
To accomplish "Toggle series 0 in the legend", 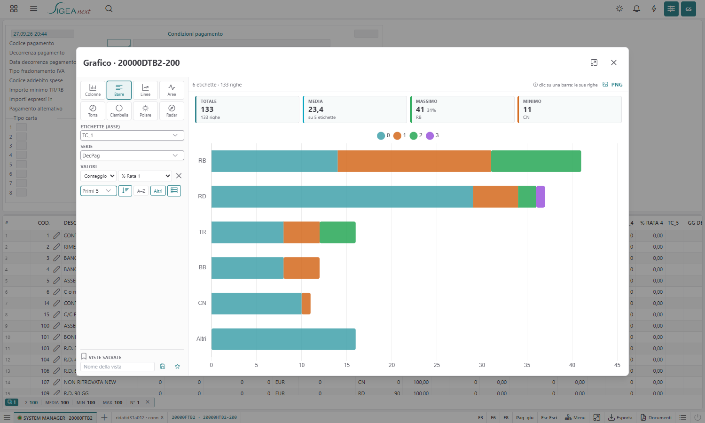I will click(384, 135).
